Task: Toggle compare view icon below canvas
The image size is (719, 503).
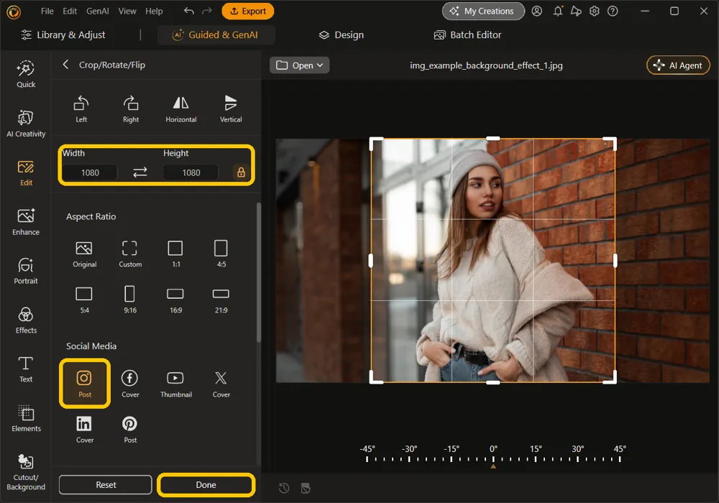Action: tap(306, 489)
